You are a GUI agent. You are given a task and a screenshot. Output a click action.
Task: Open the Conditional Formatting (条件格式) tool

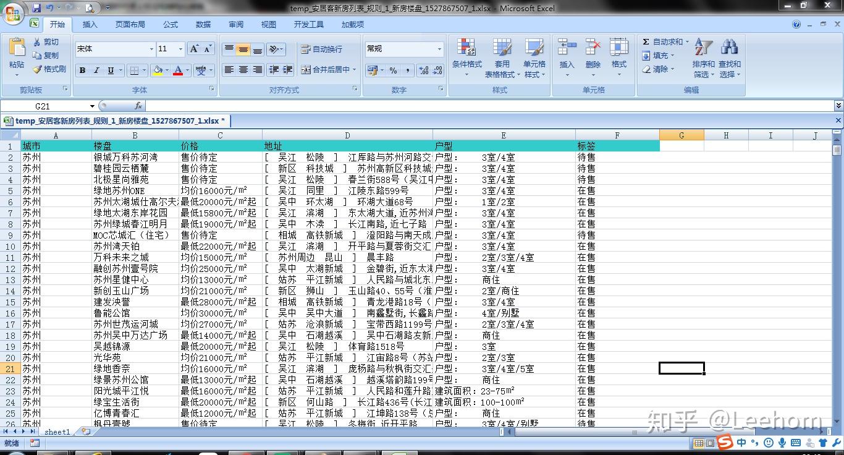(x=466, y=54)
